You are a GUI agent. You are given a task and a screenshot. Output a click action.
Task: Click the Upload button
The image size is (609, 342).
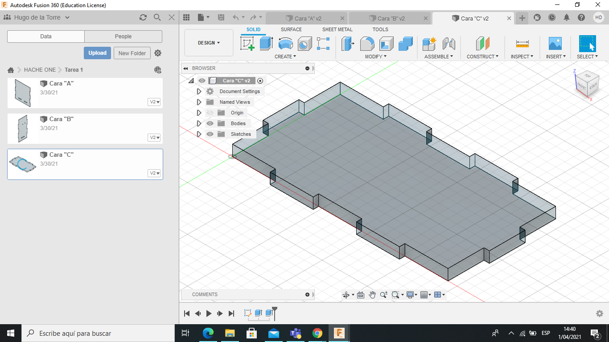pyautogui.click(x=97, y=53)
